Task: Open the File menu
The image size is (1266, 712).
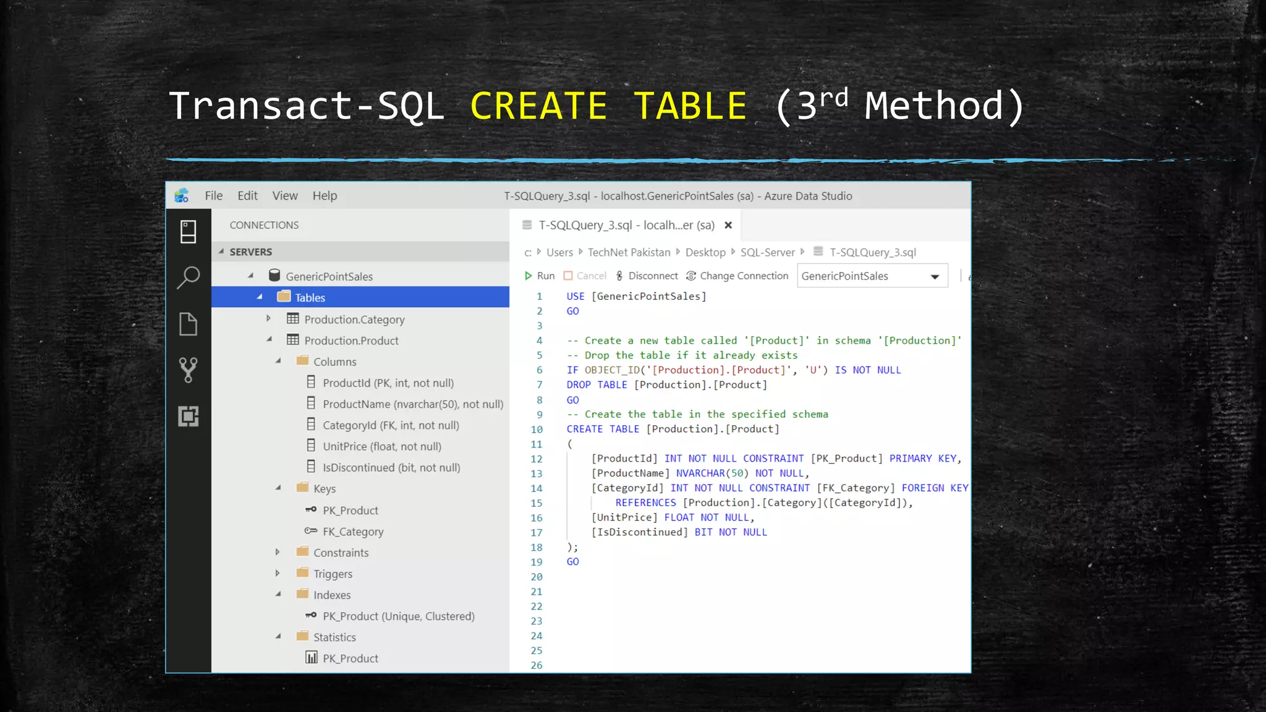Action: click(214, 196)
